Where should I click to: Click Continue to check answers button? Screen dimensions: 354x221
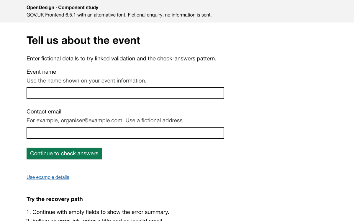64,154
